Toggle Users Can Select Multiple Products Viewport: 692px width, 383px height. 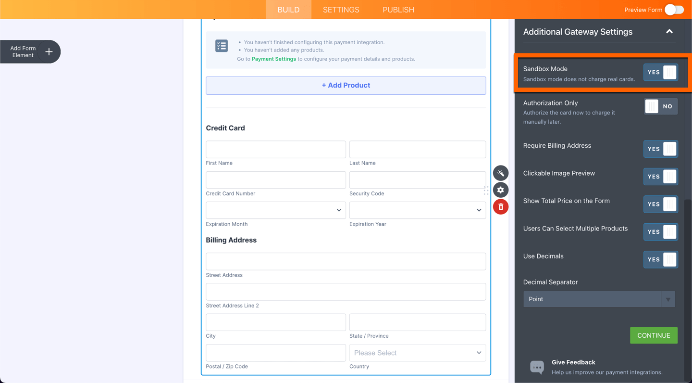[661, 232]
